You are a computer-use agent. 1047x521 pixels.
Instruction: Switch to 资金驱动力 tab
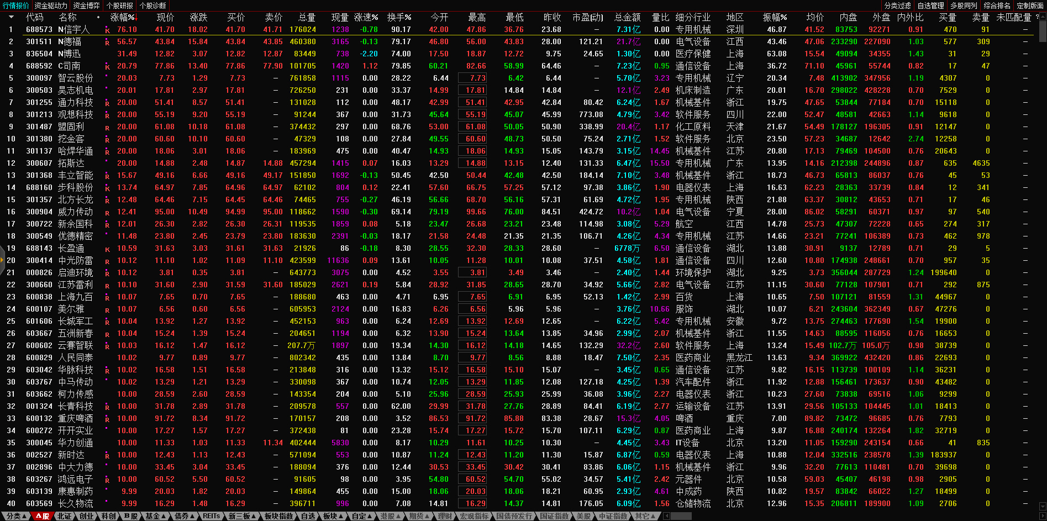click(x=51, y=6)
